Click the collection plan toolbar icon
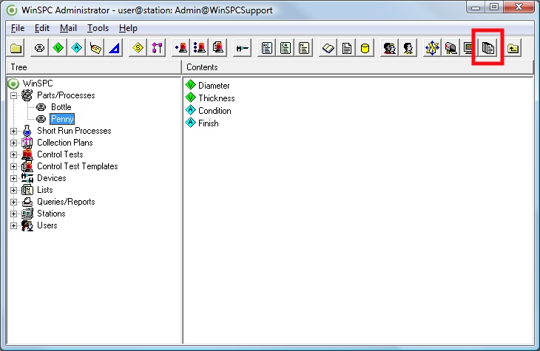Viewport: 540px width, 351px height. click(x=157, y=48)
